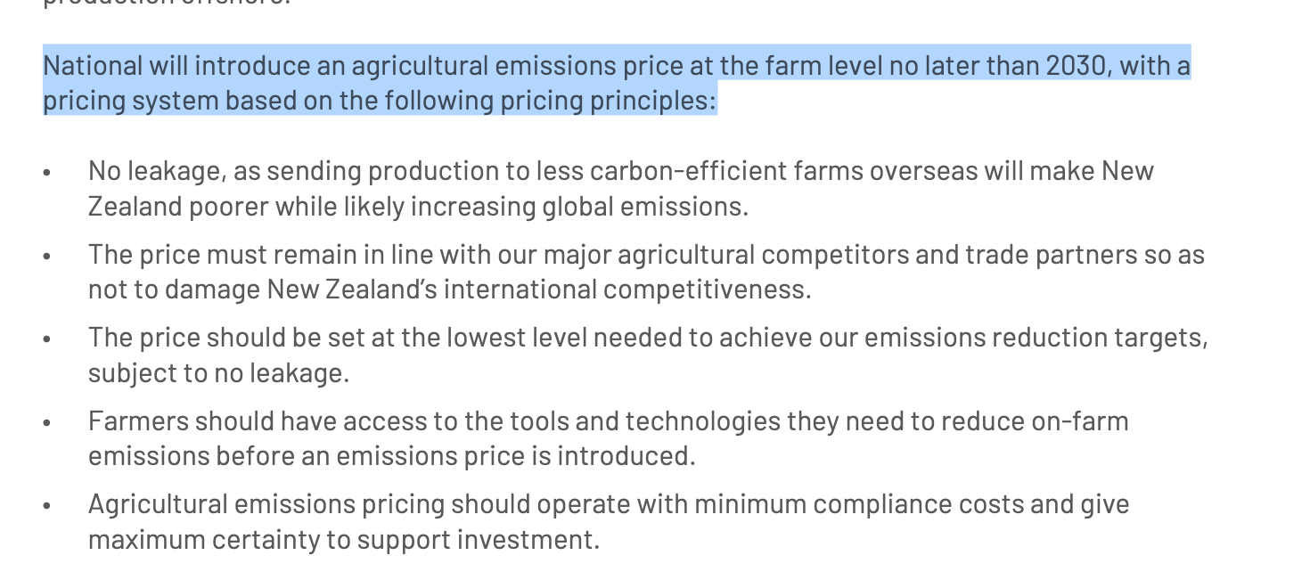The width and height of the screenshot is (1310, 588).
Task: Click the bullet marker before "The price must remain"
Action: point(47,255)
